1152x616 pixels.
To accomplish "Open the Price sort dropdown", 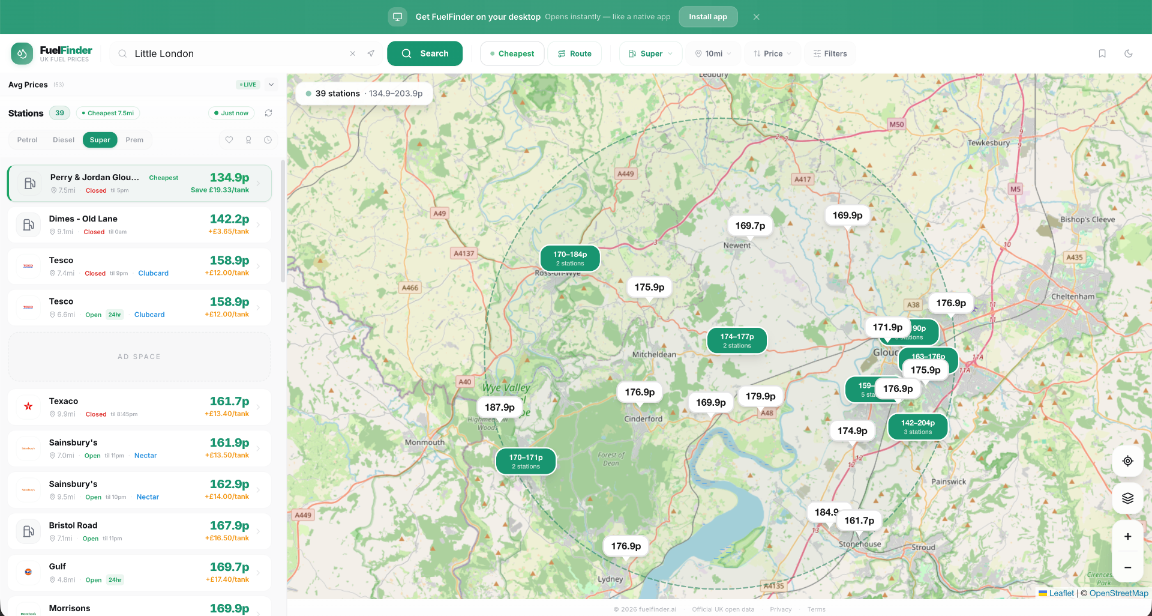I will click(772, 53).
